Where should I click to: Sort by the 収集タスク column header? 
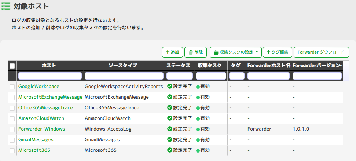click(x=211, y=65)
